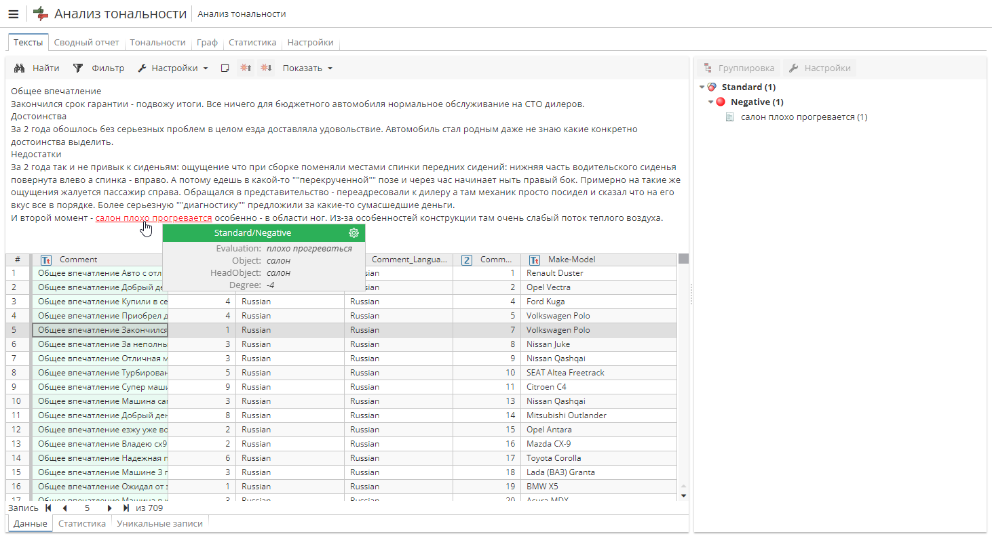The height and width of the screenshot is (551, 992).
Task: Click the red Negative circle icon
Action: pos(721,102)
